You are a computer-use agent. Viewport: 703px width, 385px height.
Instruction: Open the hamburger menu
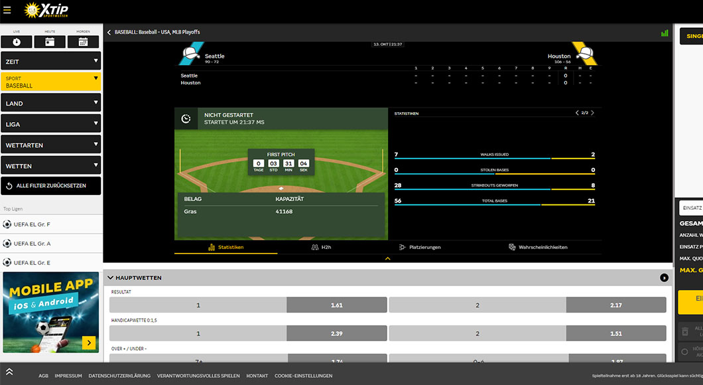[x=7, y=10]
